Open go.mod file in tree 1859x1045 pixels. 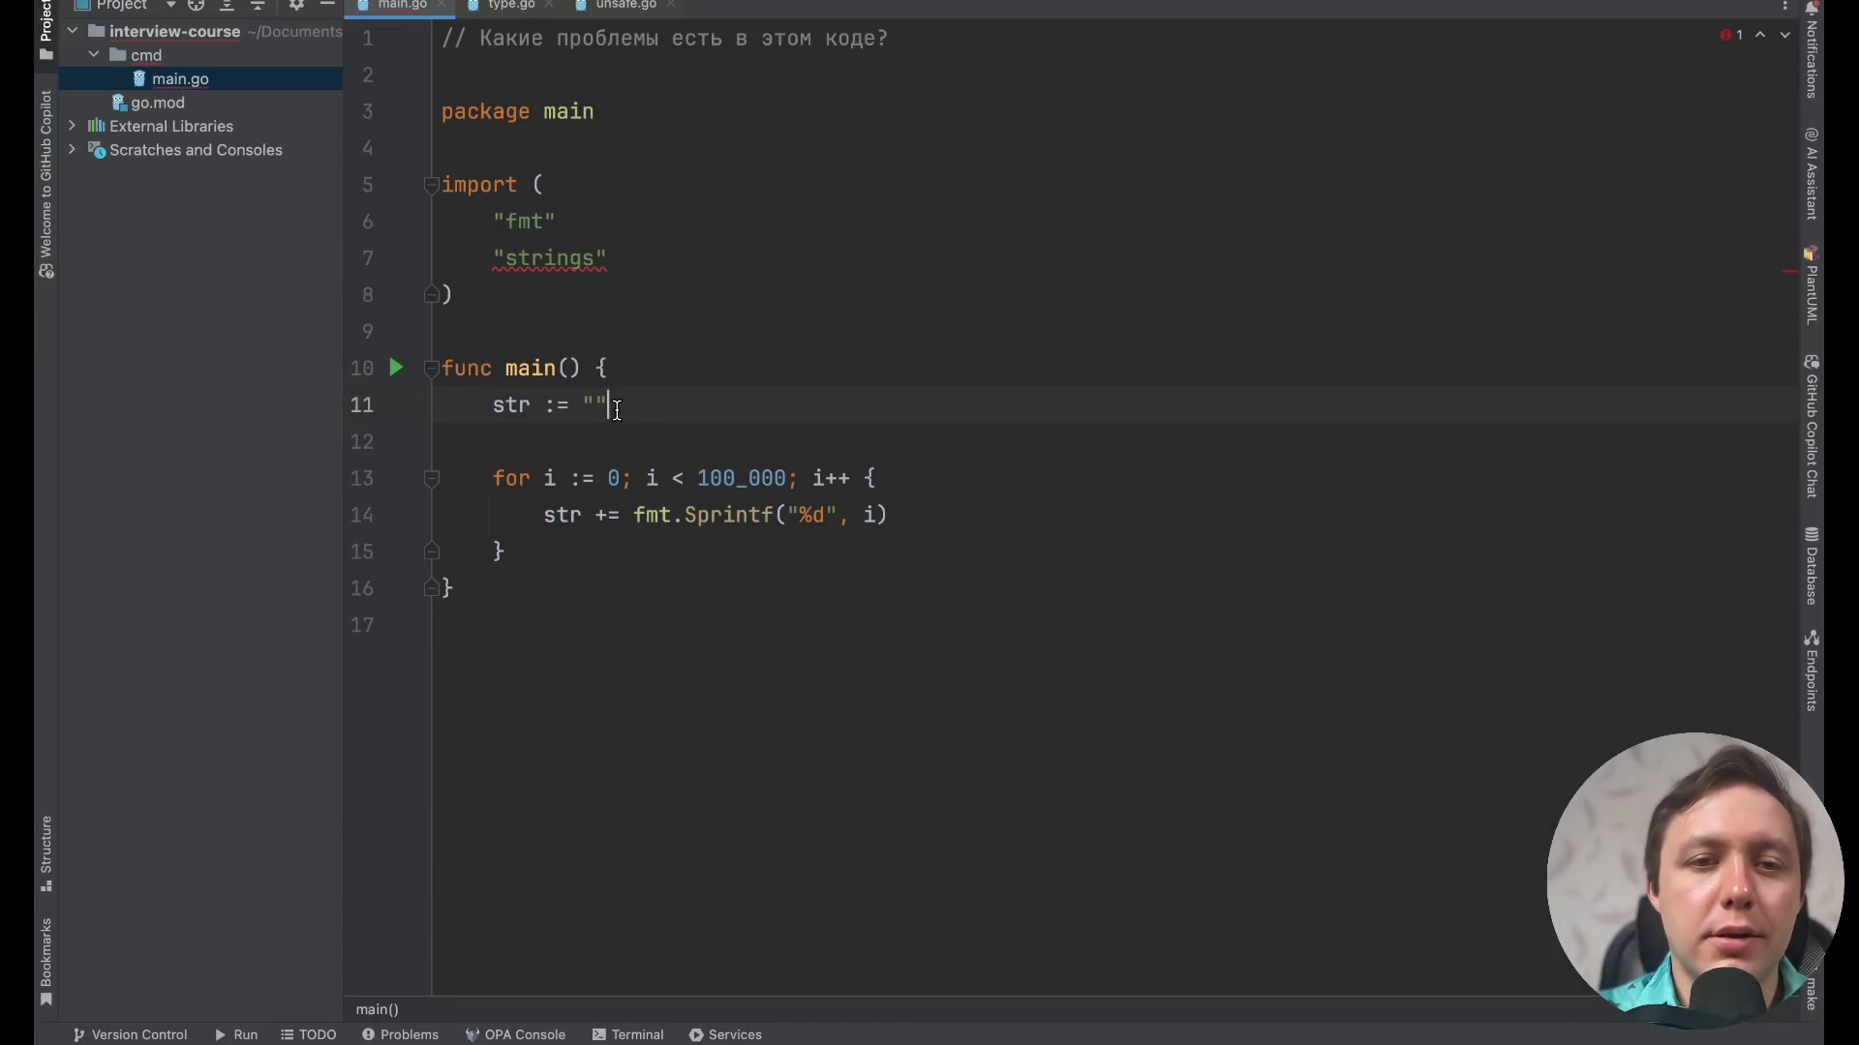(157, 103)
